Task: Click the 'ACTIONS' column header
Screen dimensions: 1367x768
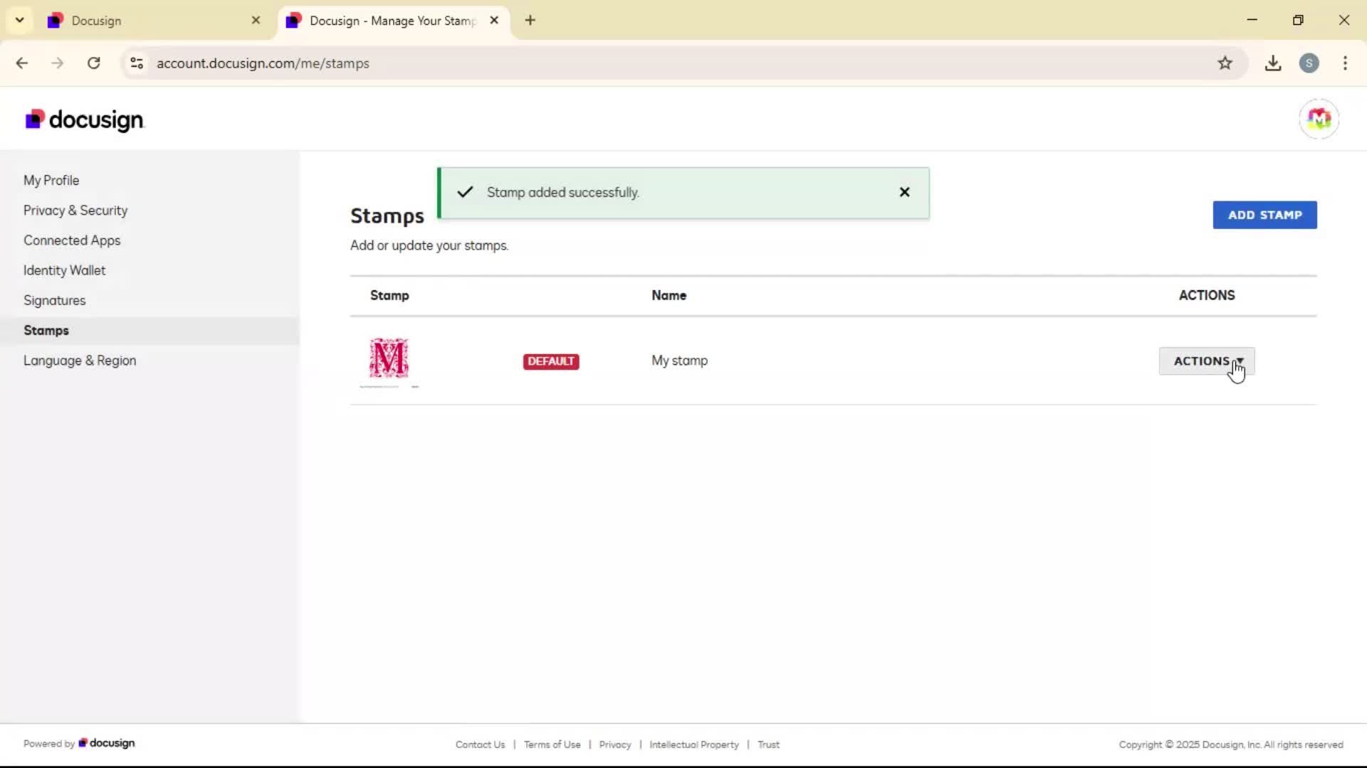Action: pyautogui.click(x=1207, y=295)
